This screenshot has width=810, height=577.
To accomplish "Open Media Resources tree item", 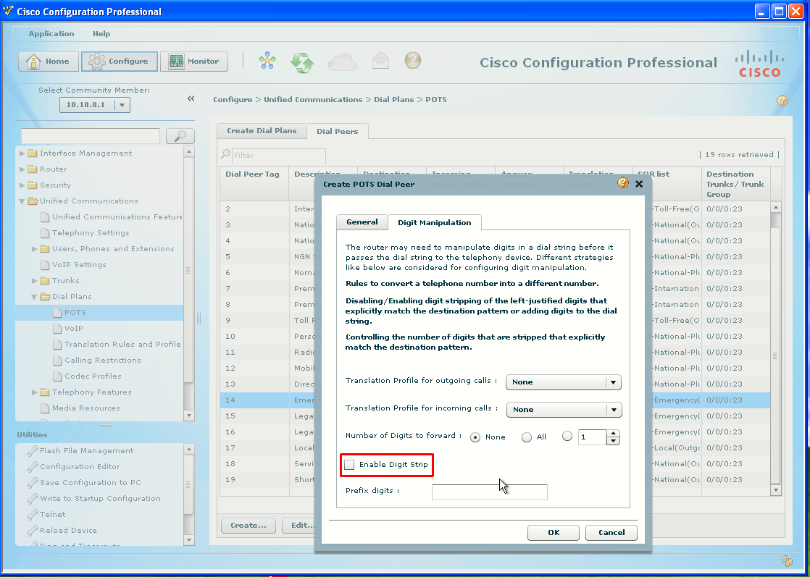I will 85,408.
